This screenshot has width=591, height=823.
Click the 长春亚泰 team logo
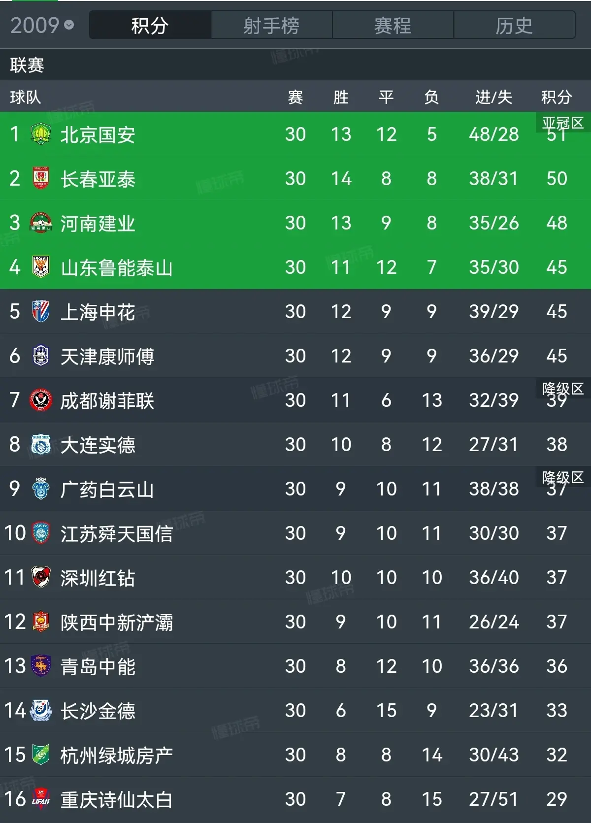[41, 178]
